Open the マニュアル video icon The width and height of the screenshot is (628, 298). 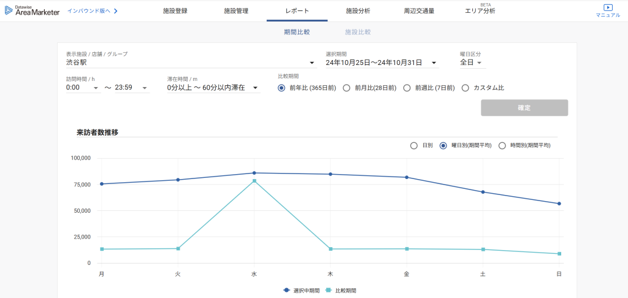(x=608, y=8)
